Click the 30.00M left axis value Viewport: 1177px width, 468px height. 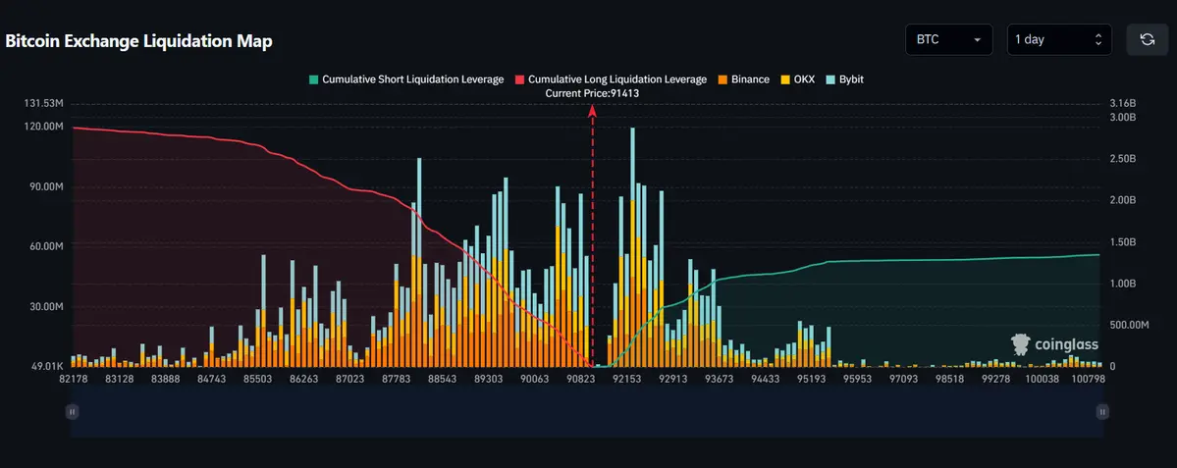(46, 307)
